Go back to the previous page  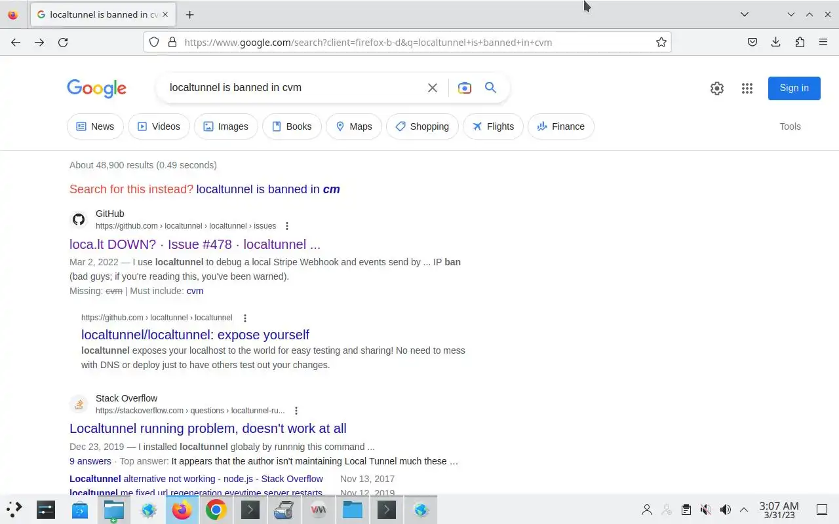pos(16,42)
